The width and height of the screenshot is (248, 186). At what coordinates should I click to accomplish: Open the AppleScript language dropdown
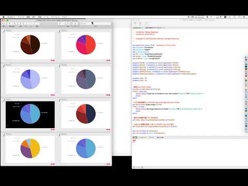point(138,28)
